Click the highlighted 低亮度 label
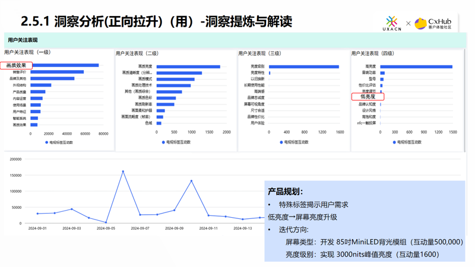The height and width of the screenshot is (267, 475). 368,96
